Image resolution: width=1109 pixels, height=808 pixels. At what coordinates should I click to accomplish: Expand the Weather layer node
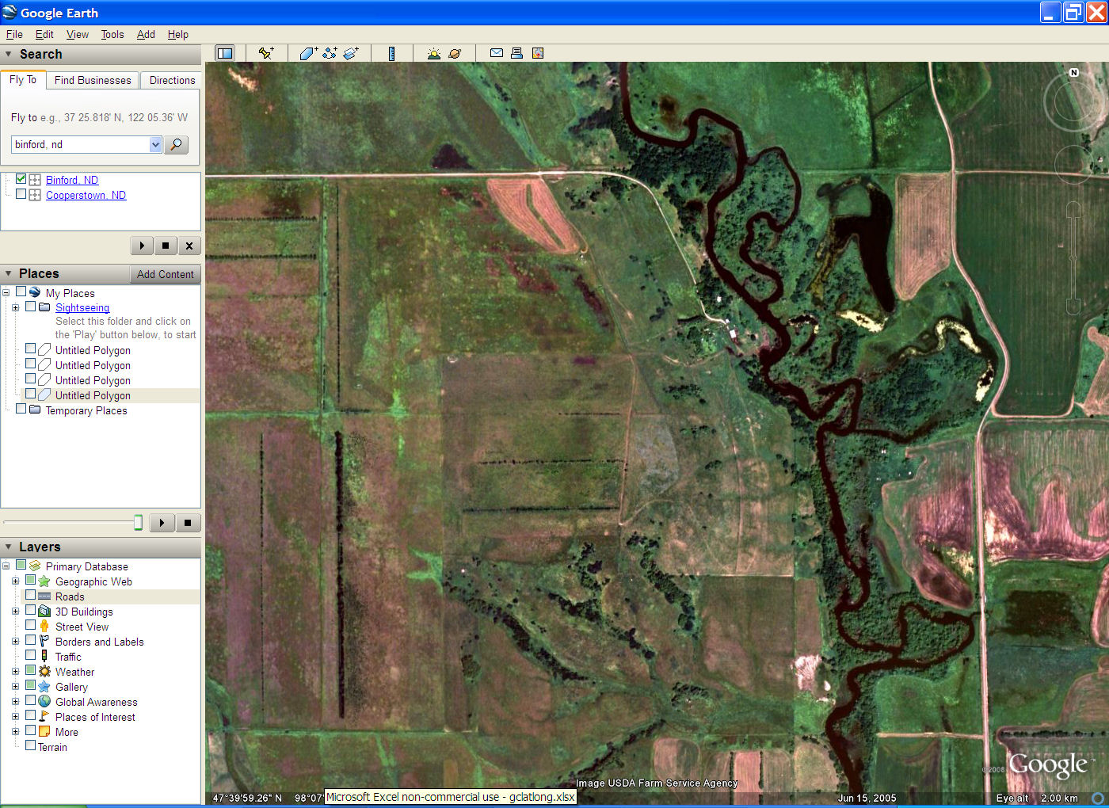coord(15,672)
